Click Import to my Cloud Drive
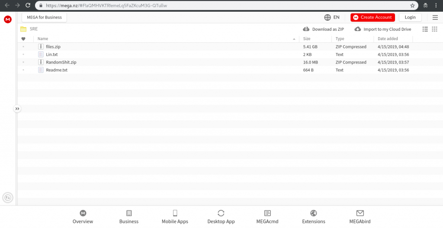 383,29
